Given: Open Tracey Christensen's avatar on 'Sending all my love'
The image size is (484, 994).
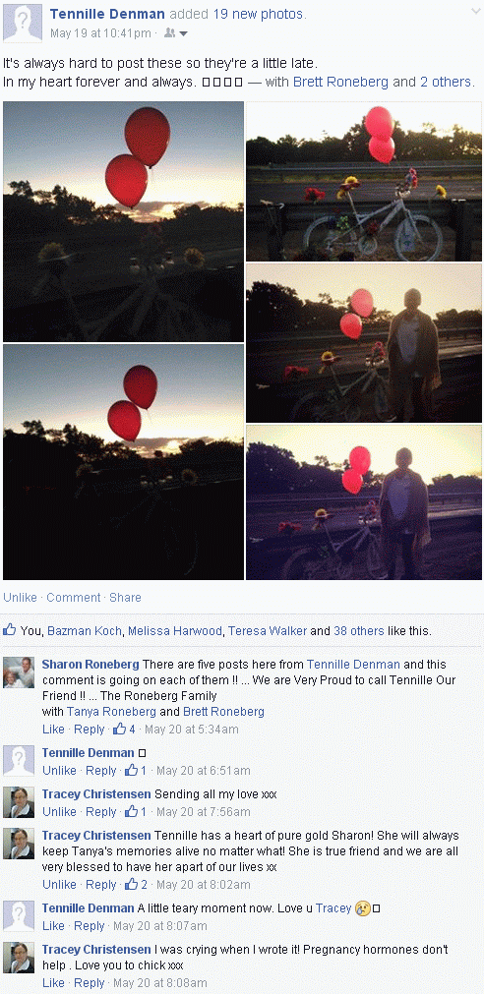Looking at the screenshot, I should pyautogui.click(x=19, y=802).
